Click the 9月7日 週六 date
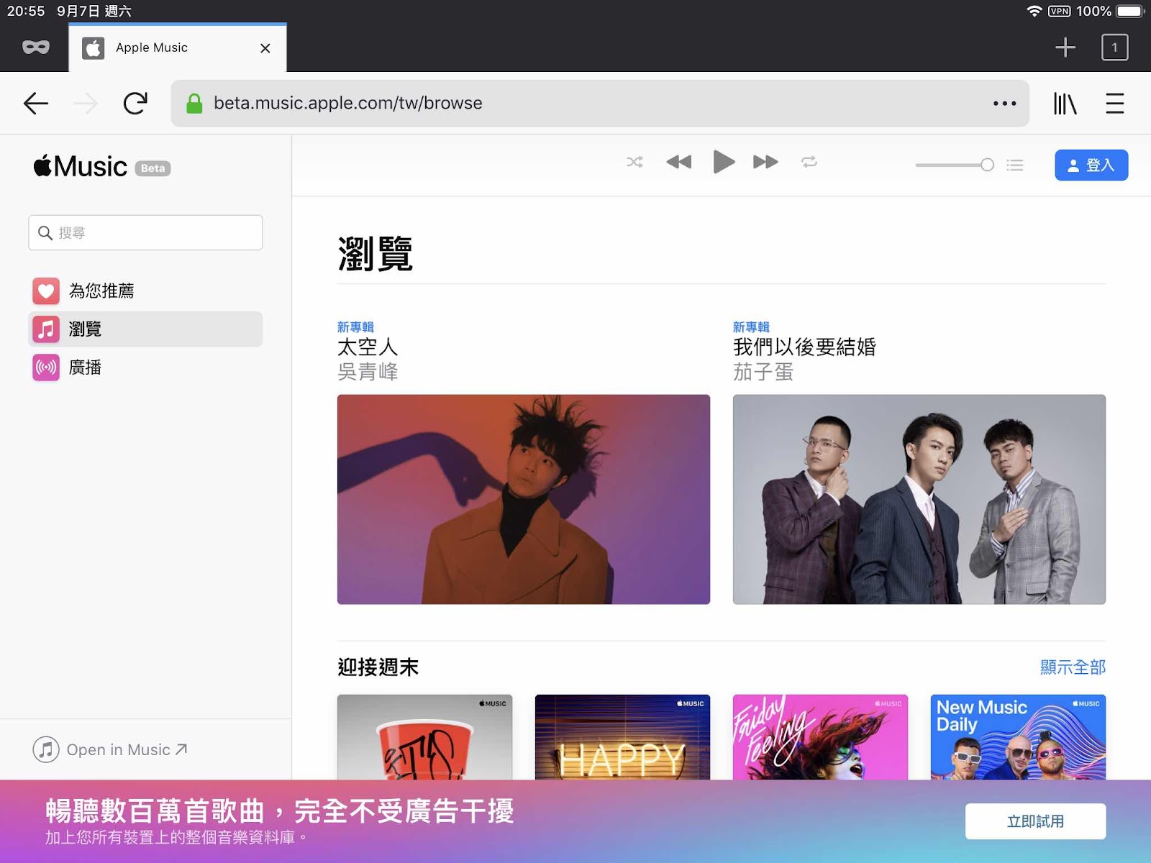Image resolution: width=1151 pixels, height=863 pixels. 94,12
